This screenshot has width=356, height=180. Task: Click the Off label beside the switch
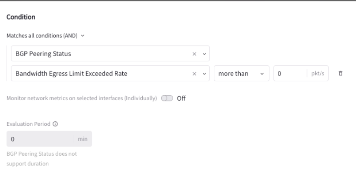click(x=181, y=98)
